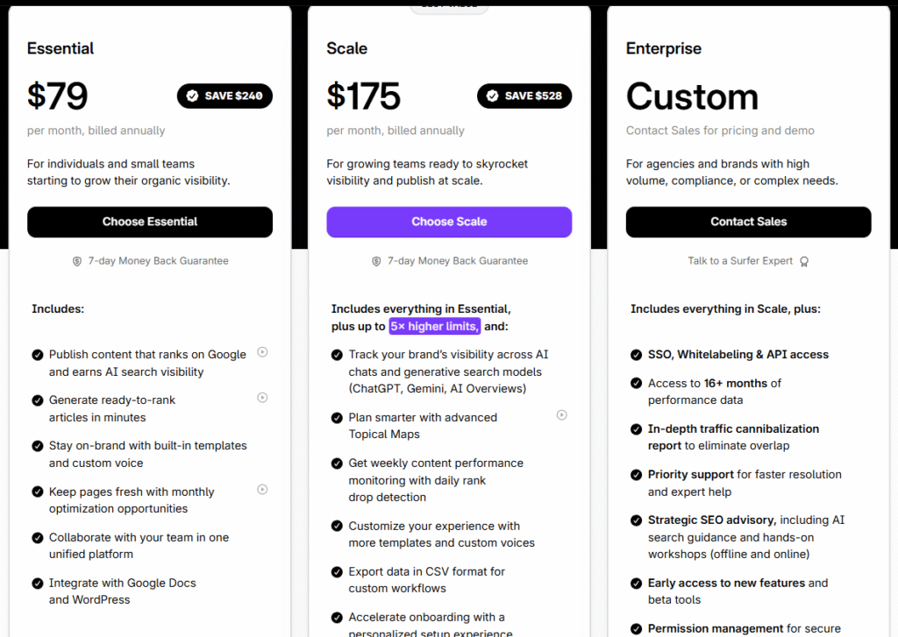898x637 pixels.
Task: Play video for Generate ready-to-rank articles feature
Action: click(262, 398)
